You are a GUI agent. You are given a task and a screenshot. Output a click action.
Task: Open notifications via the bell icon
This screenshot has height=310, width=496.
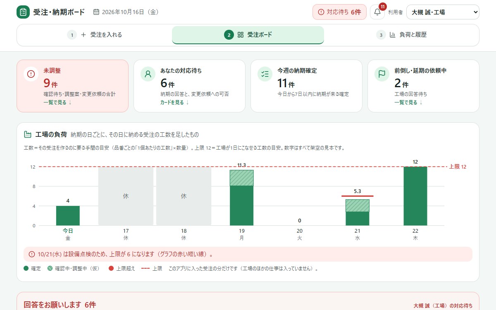tap(377, 12)
